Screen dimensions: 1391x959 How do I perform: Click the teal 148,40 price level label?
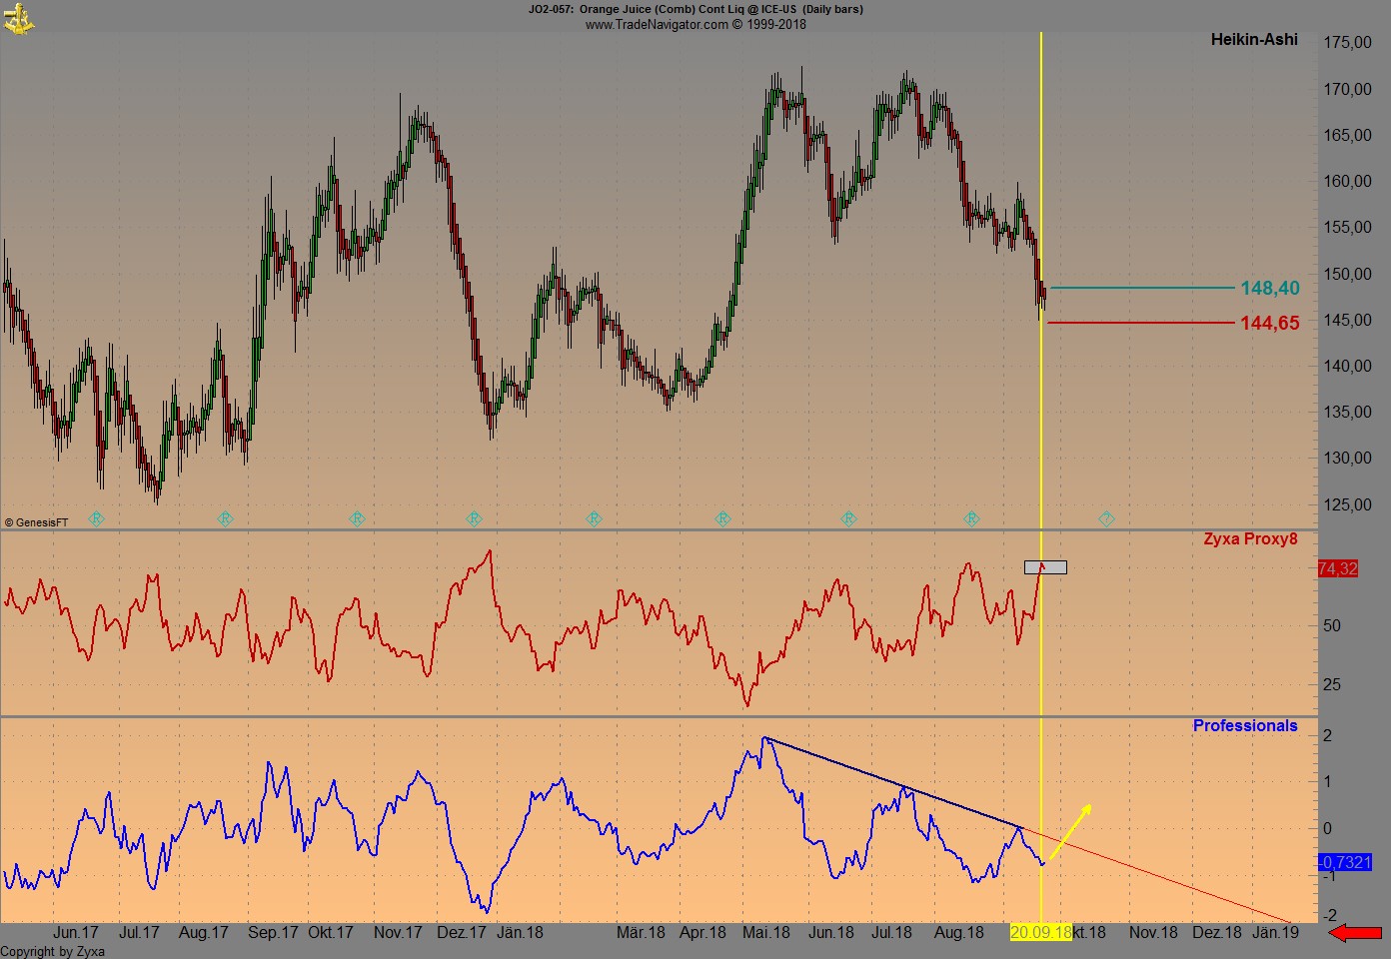click(x=1269, y=287)
